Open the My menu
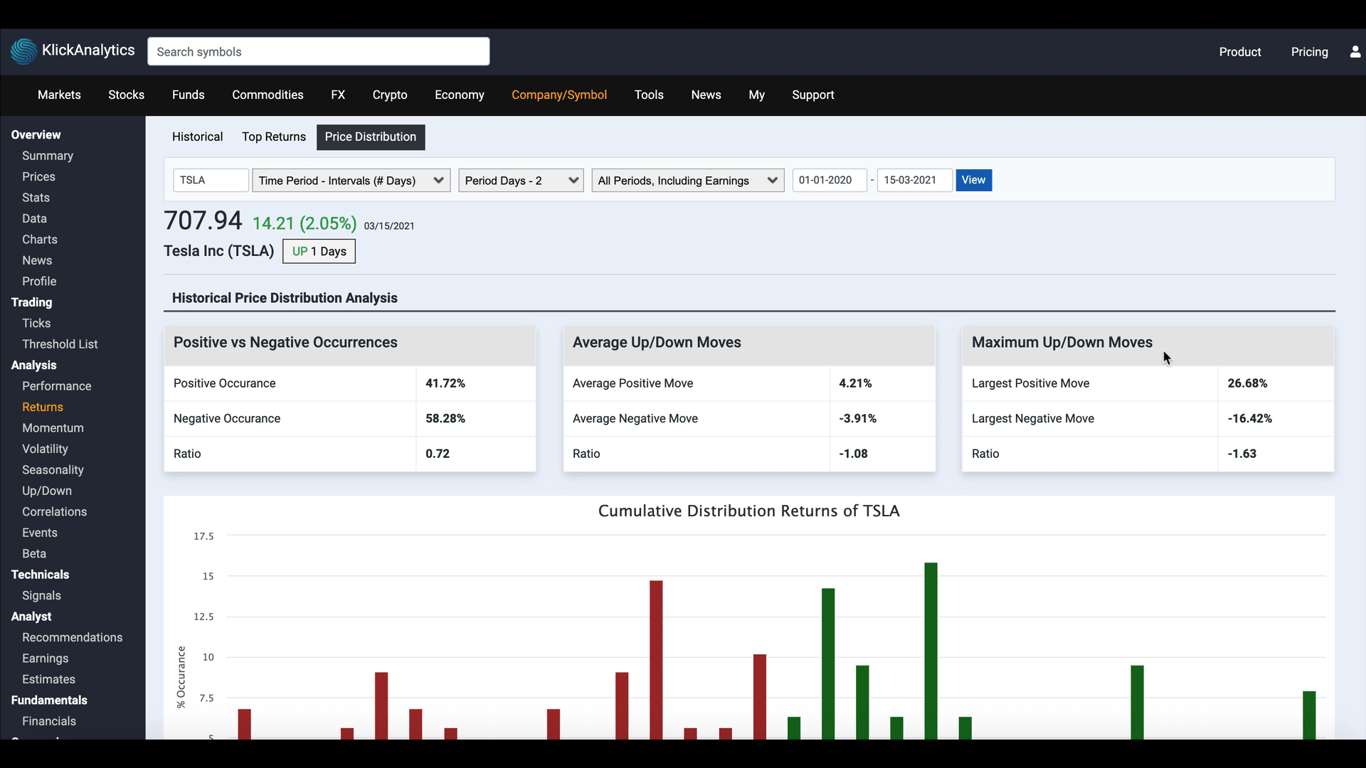 coord(756,95)
